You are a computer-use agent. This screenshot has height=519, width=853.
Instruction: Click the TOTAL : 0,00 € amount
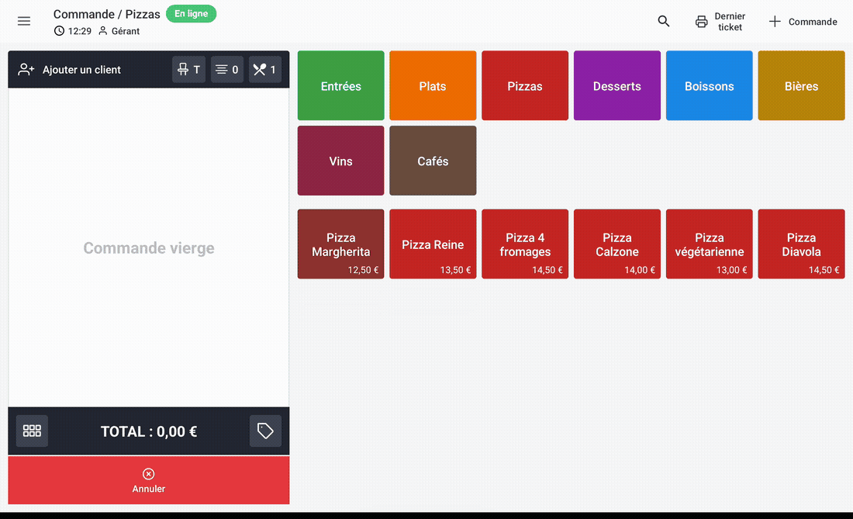click(149, 431)
